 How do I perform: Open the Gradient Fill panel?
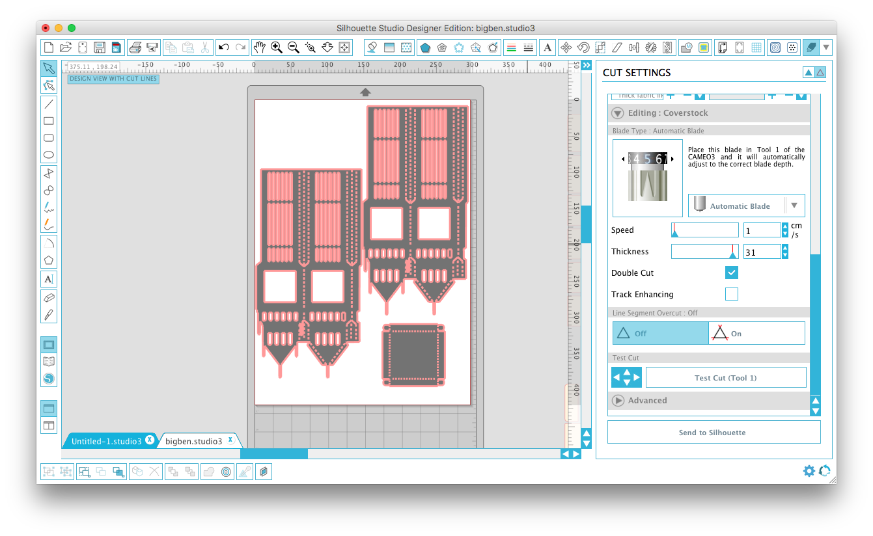point(389,47)
